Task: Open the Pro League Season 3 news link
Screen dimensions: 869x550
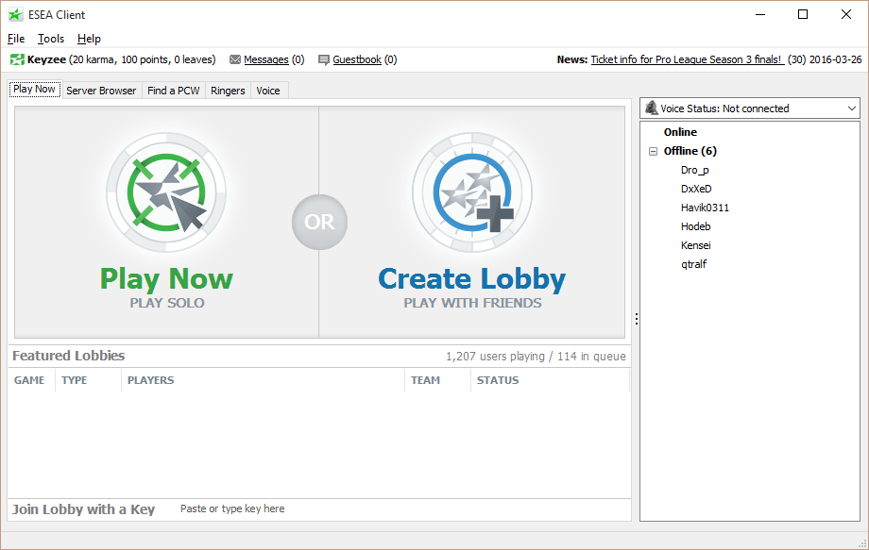Action: tap(688, 59)
